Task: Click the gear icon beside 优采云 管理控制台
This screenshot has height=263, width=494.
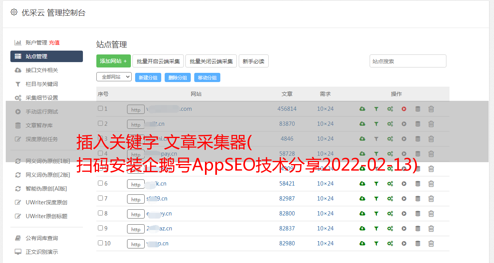Action: point(14,12)
